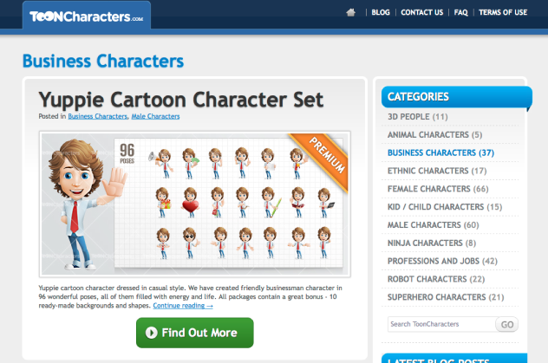The image size is (548, 363).
Task: Open the Yuppie character set preview image
Action: pyautogui.click(x=195, y=204)
